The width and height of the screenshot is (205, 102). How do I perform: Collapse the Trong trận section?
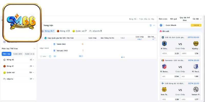154,25
